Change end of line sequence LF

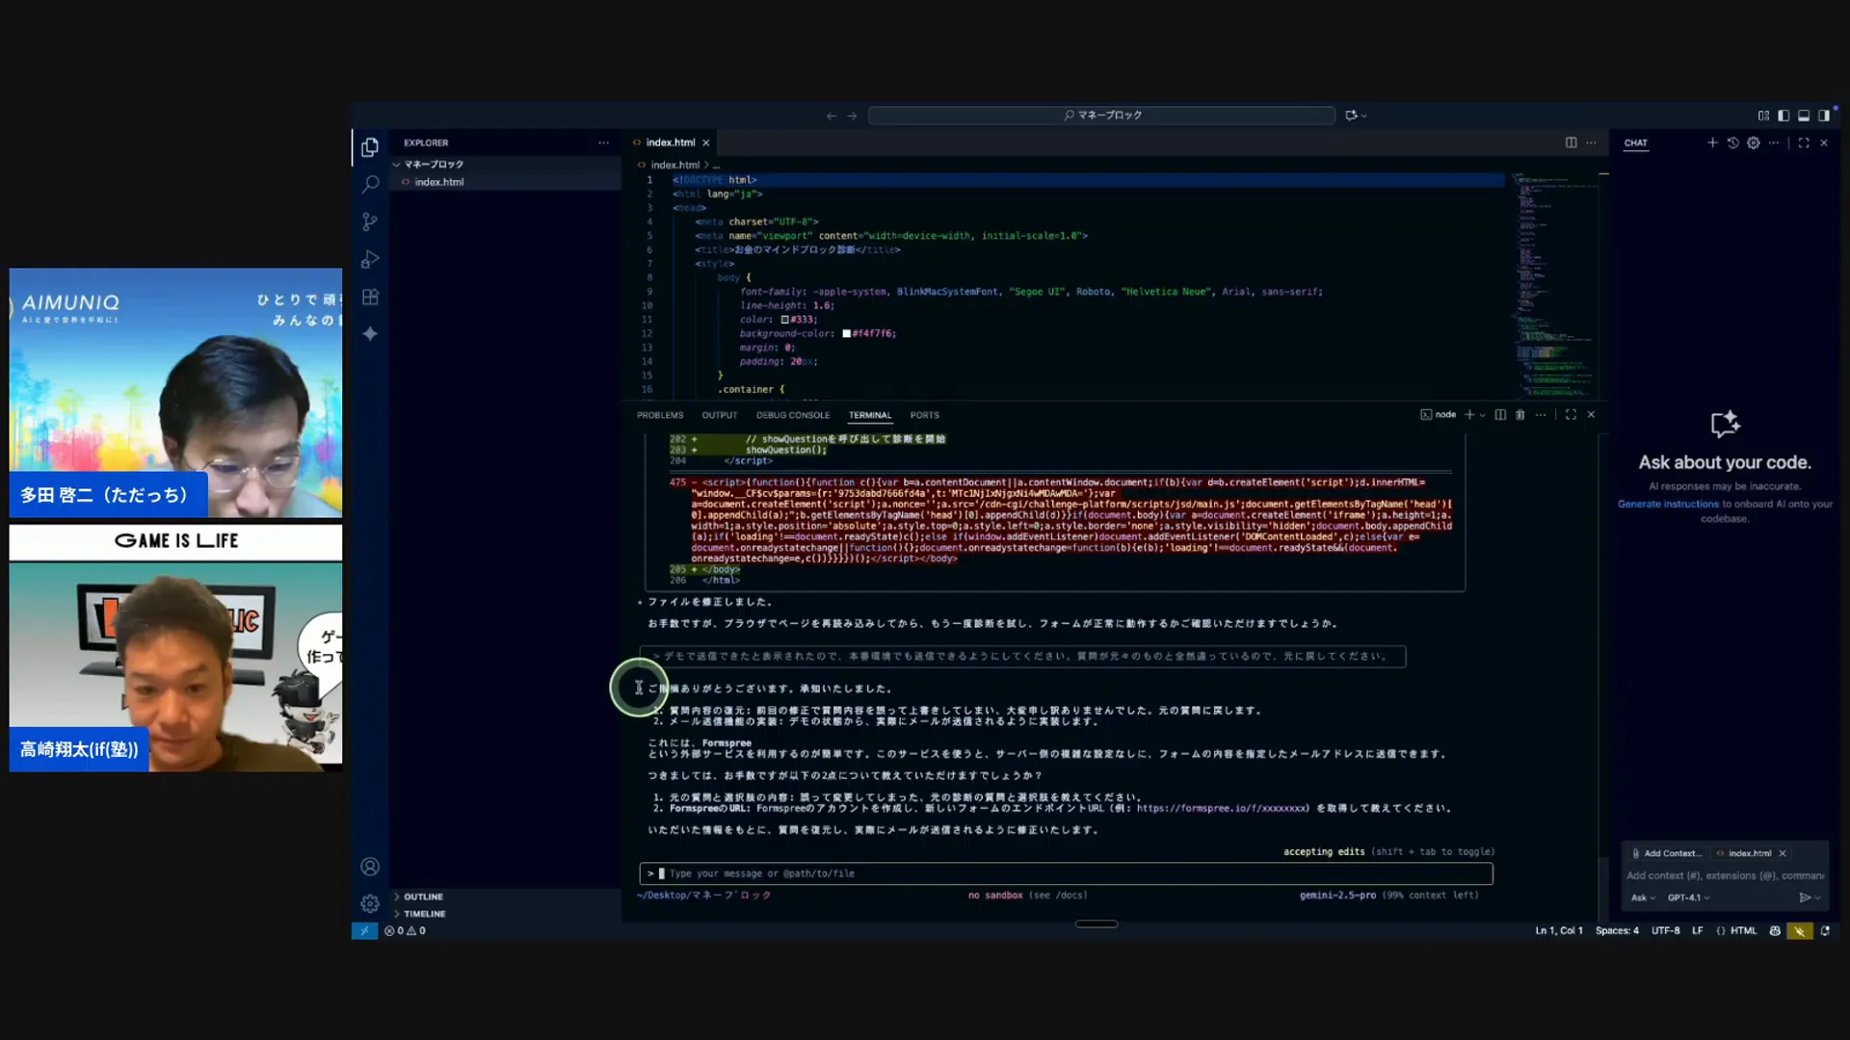click(x=1698, y=930)
